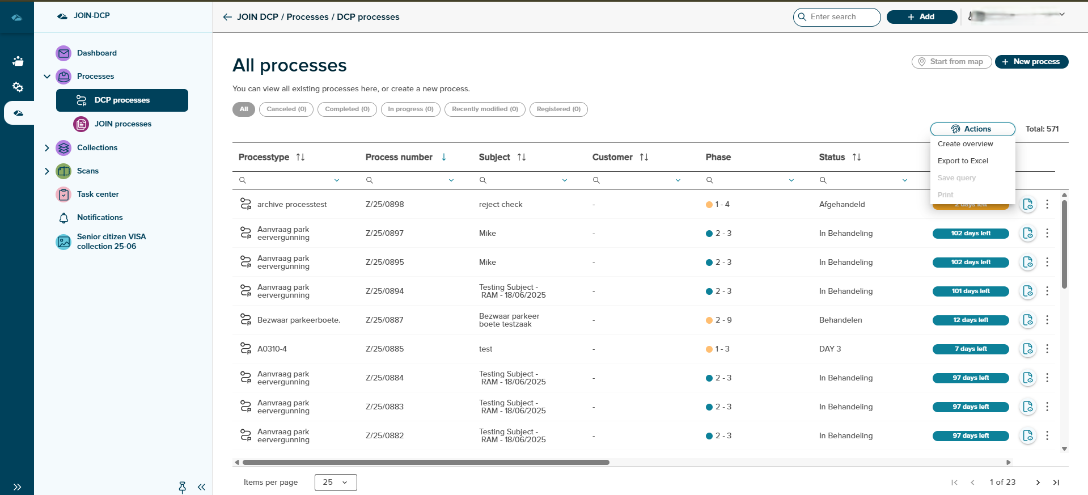
Task: Select the All filter chip
Action: [244, 109]
